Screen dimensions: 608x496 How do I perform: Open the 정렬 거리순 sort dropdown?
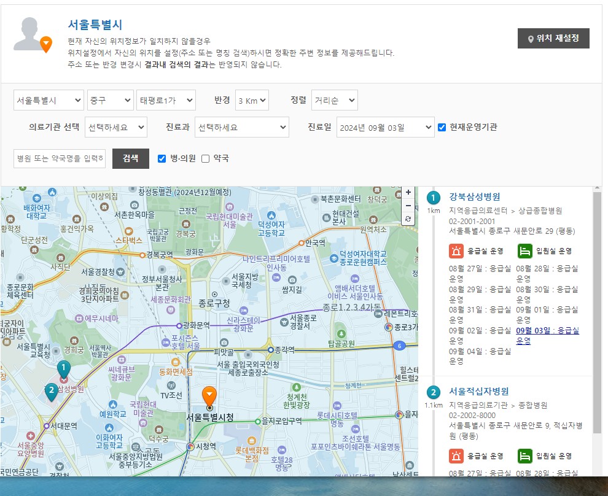(335, 100)
